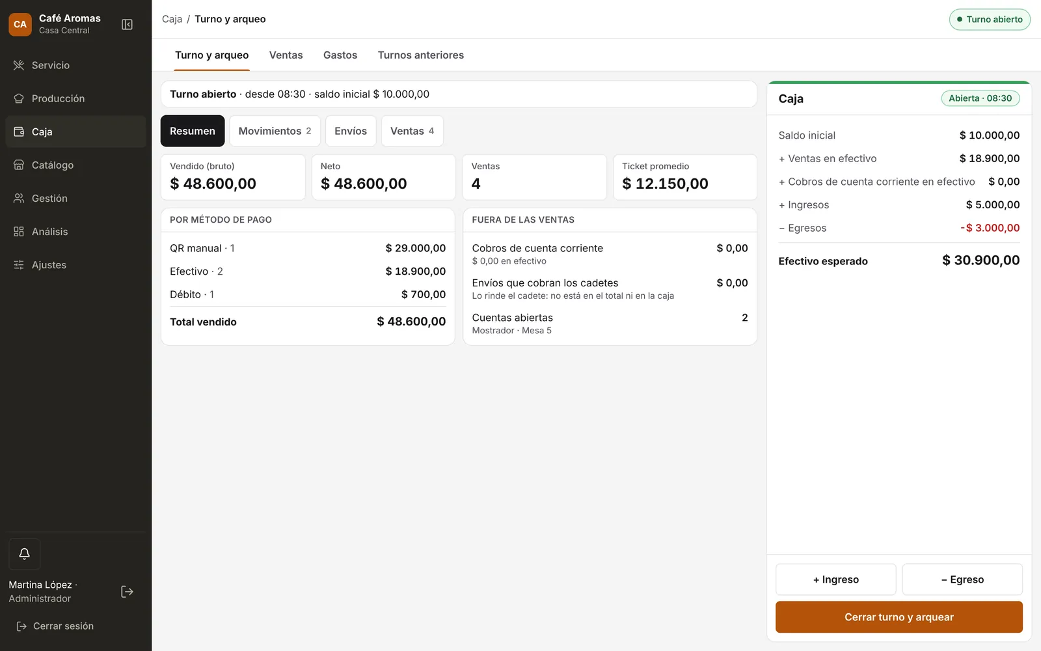Click the Ticket promedio card
The height and width of the screenshot is (651, 1041).
point(685,177)
